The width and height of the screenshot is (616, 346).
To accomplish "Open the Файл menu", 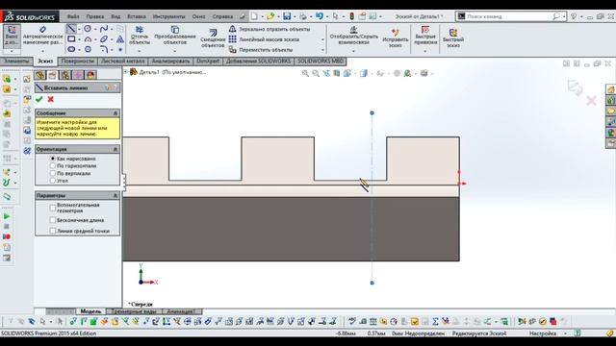I will point(73,16).
